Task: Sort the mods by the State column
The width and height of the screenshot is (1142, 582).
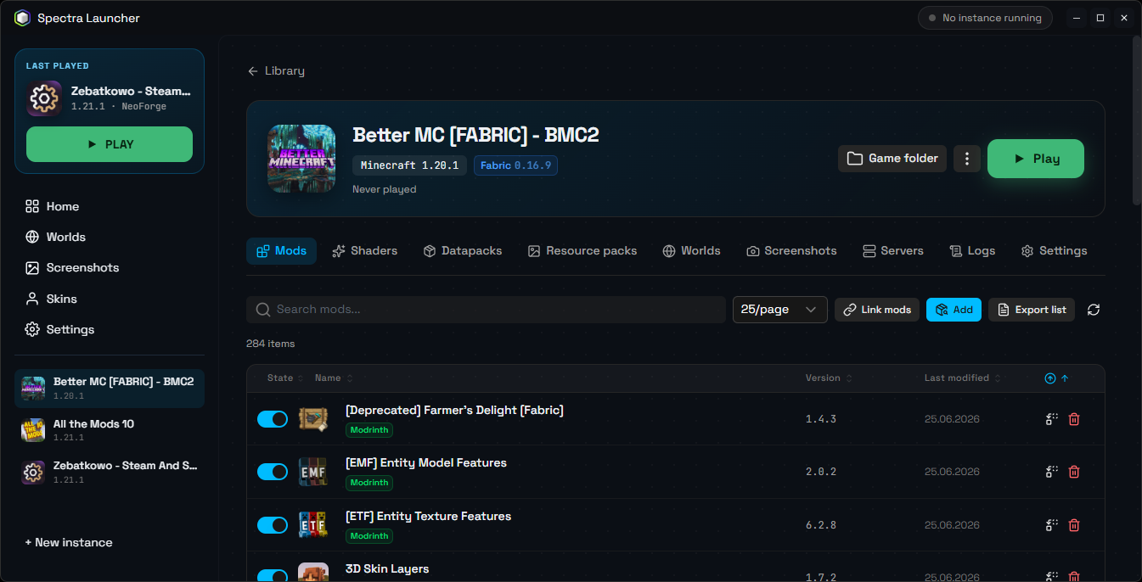Action: 284,378
